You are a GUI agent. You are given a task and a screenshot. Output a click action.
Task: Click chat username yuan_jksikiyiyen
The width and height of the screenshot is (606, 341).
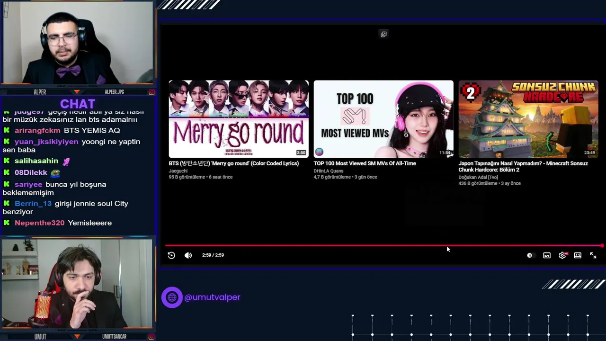pyautogui.click(x=46, y=142)
